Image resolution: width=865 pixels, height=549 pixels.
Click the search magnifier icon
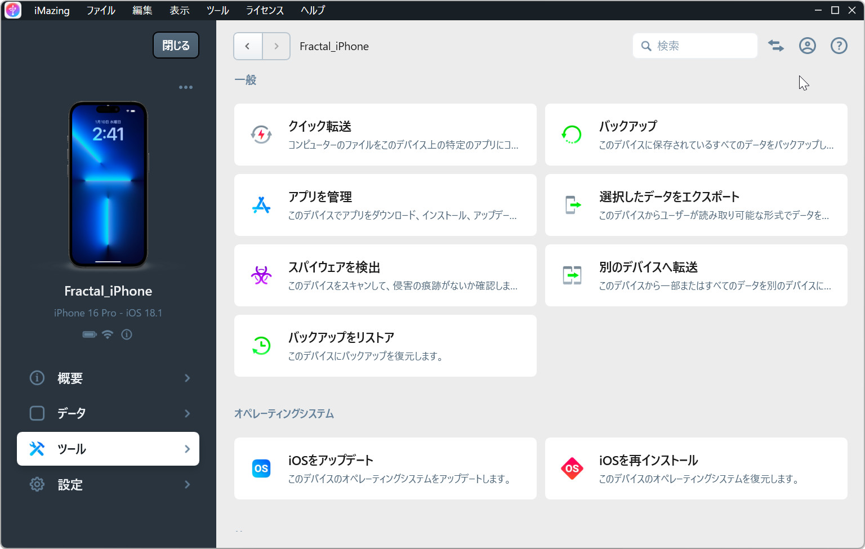[x=646, y=46]
